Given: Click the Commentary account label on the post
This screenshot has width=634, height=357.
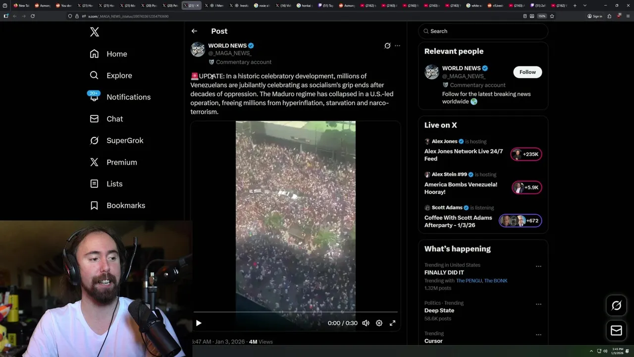Looking at the screenshot, I should pyautogui.click(x=240, y=62).
